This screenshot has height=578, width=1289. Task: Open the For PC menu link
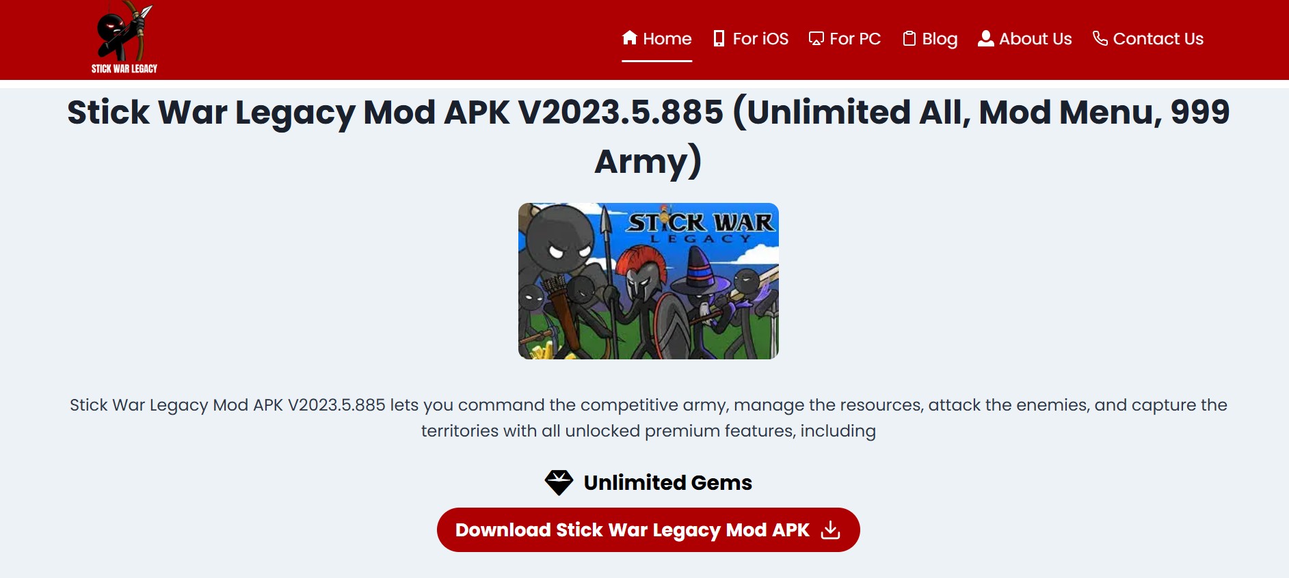[x=845, y=39]
